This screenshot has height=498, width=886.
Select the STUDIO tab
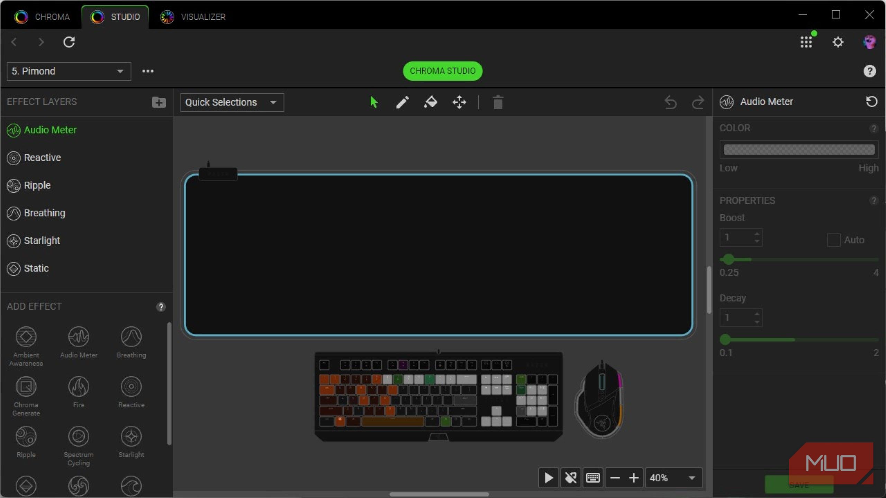(x=115, y=17)
